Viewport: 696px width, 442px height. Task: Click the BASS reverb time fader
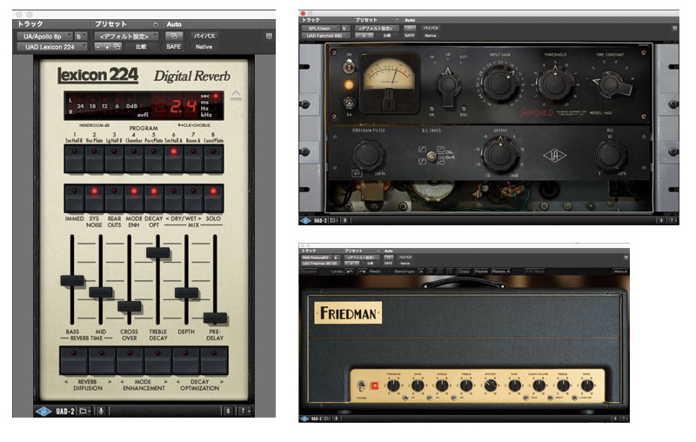[x=72, y=280]
